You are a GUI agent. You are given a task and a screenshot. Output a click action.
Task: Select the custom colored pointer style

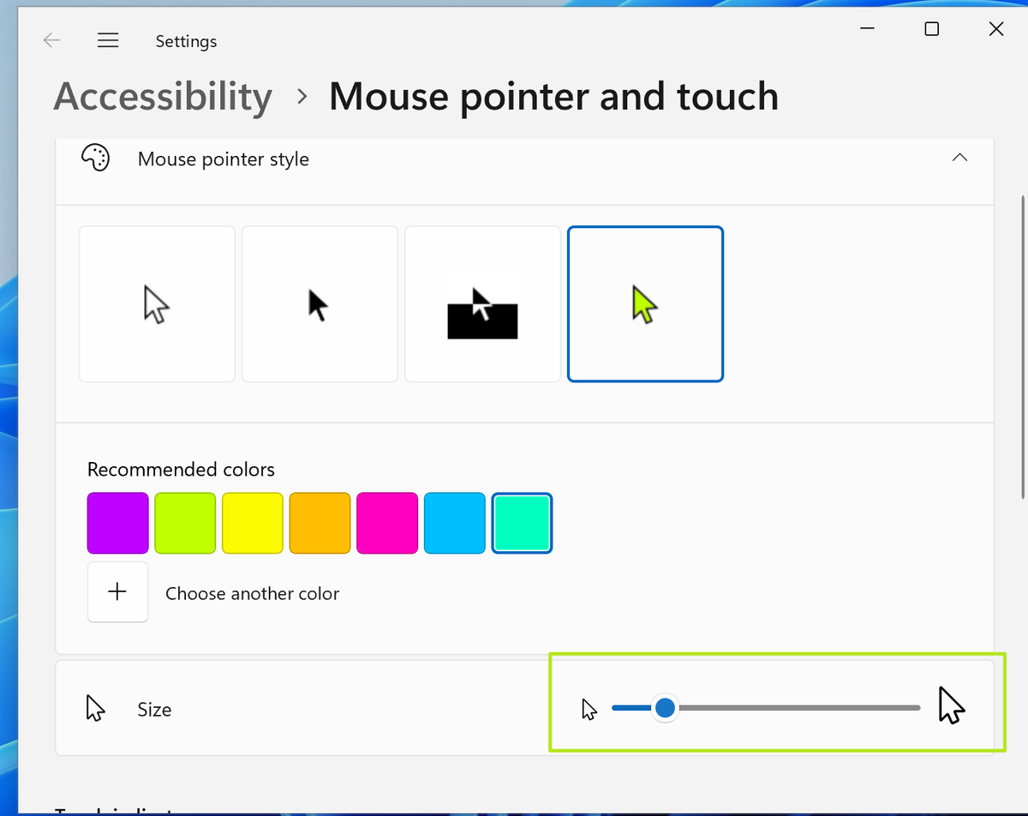(x=645, y=303)
